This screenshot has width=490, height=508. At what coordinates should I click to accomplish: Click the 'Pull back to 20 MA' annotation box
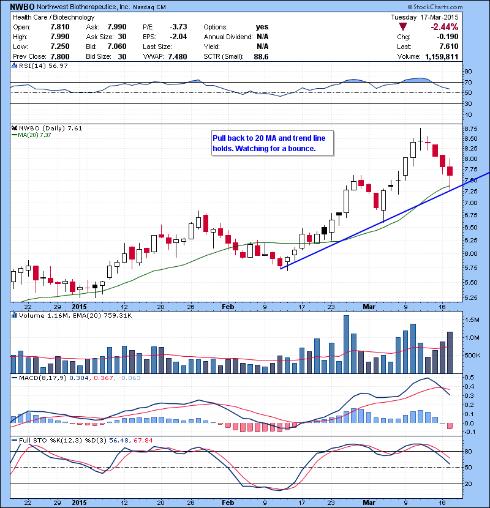pyautogui.click(x=273, y=143)
